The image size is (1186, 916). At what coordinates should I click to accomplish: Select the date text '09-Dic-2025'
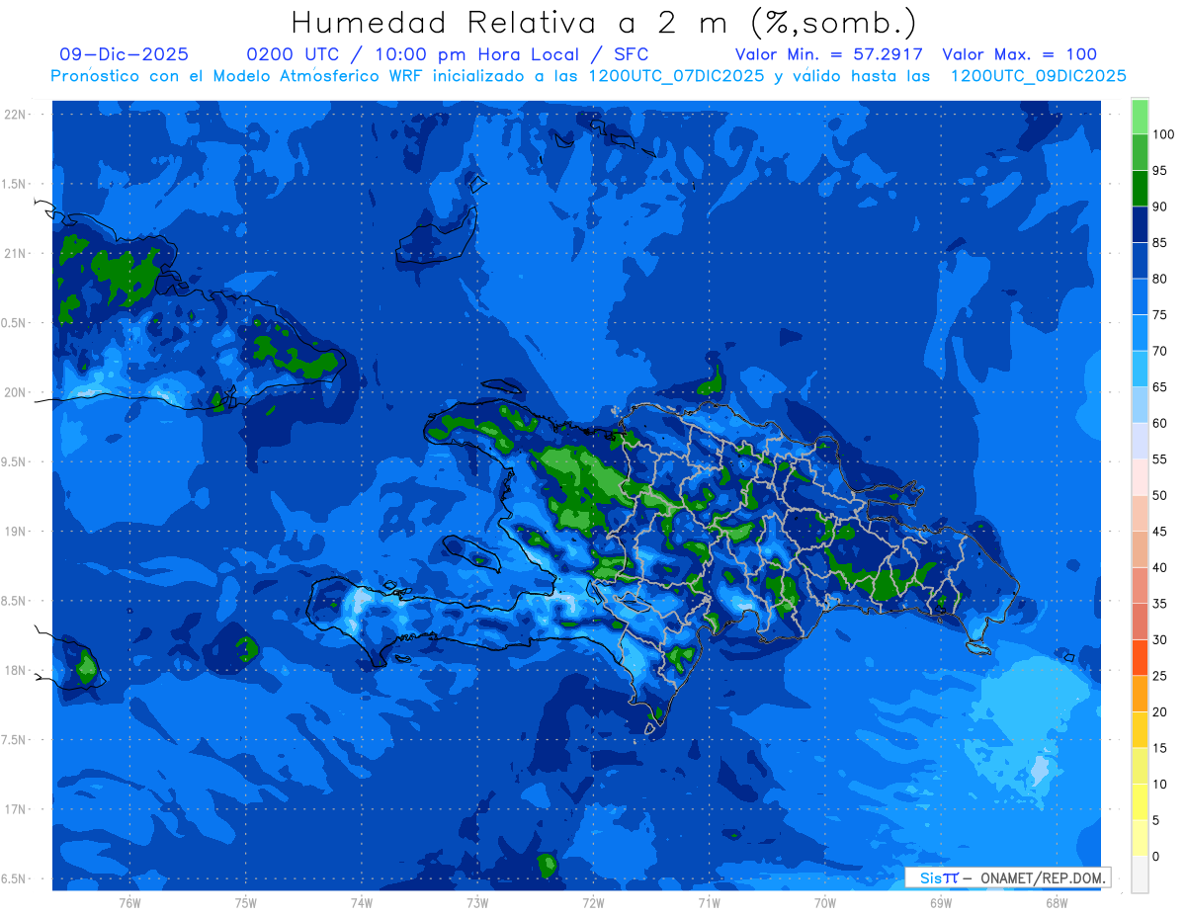[124, 54]
